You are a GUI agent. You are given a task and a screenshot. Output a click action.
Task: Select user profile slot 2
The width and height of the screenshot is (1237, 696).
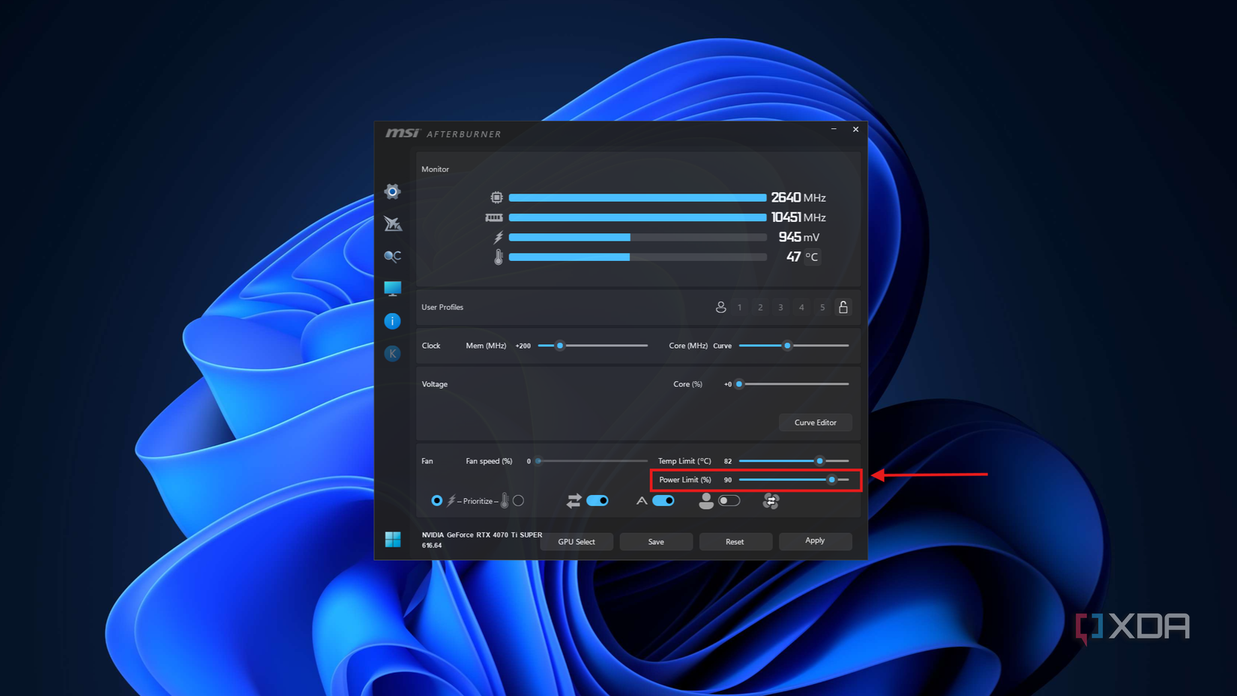760,307
